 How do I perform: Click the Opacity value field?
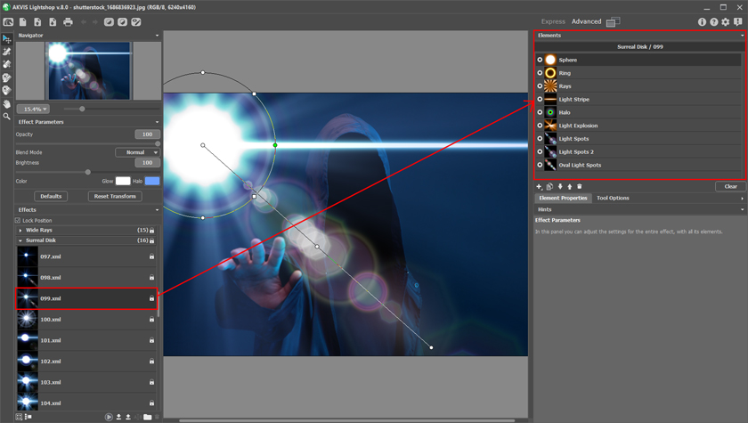(x=148, y=134)
